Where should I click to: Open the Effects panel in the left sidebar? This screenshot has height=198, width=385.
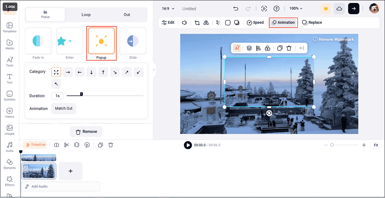[10, 180]
